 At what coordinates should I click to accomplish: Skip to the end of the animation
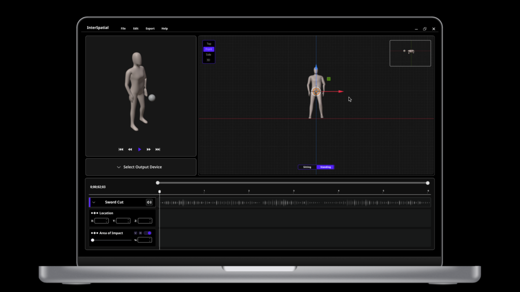click(x=158, y=150)
